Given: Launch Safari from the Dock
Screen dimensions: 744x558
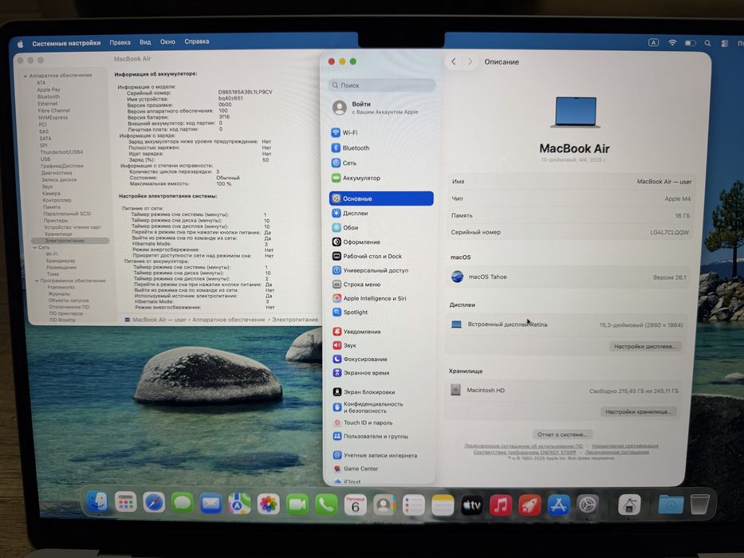Looking at the screenshot, I should click(154, 503).
